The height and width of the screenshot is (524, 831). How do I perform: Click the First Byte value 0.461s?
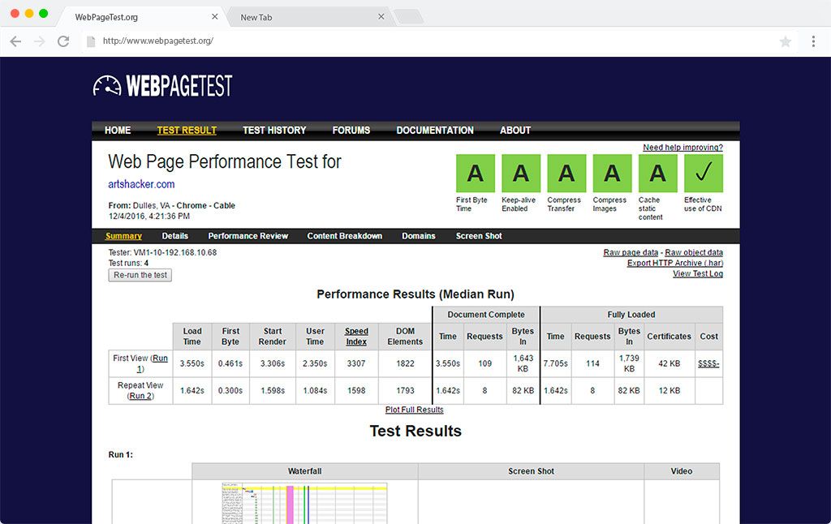[230, 363]
